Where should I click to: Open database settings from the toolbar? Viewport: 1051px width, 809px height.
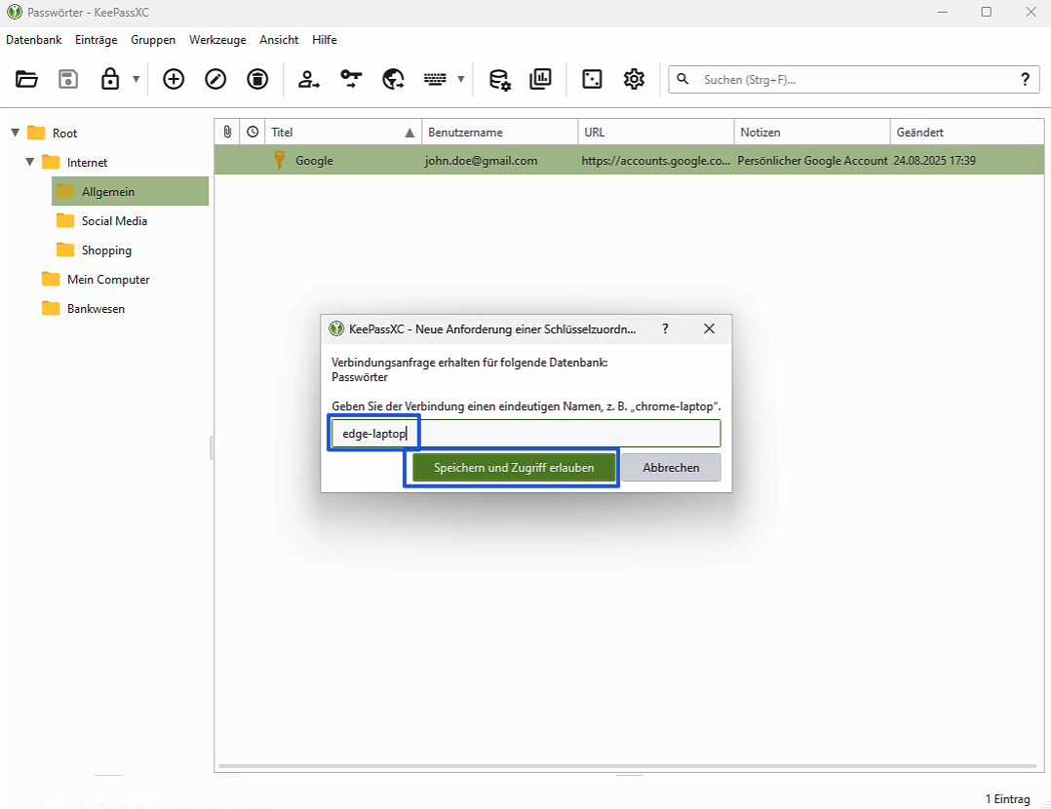point(499,80)
